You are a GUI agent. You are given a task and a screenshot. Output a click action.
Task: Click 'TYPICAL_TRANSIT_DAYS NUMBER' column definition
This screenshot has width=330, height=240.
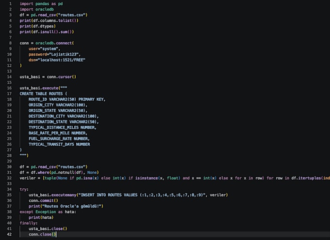(59, 144)
